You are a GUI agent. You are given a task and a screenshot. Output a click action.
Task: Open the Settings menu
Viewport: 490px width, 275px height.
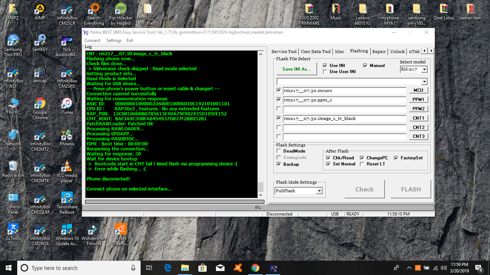click(x=114, y=40)
